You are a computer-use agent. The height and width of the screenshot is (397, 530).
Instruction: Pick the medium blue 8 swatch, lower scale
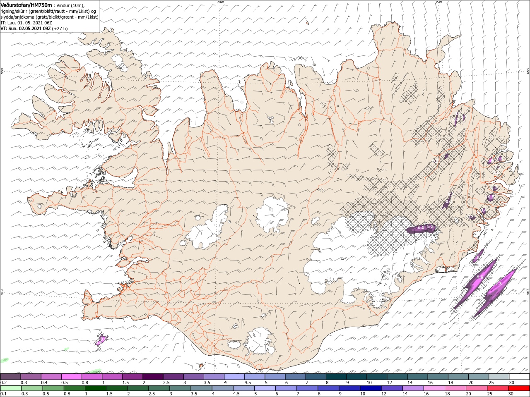pos(328,388)
